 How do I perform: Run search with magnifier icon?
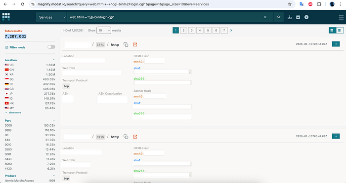[x=279, y=17]
